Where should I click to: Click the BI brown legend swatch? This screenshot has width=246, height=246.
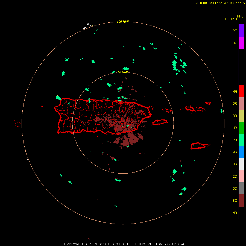coord(241,201)
